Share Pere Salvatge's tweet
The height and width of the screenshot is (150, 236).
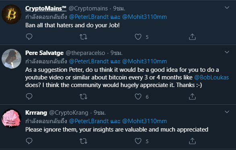tap(192, 96)
